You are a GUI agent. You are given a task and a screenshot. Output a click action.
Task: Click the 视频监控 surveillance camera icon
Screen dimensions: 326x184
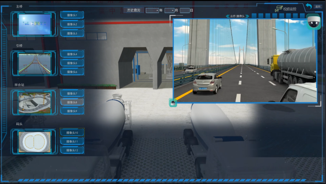click(x=278, y=9)
